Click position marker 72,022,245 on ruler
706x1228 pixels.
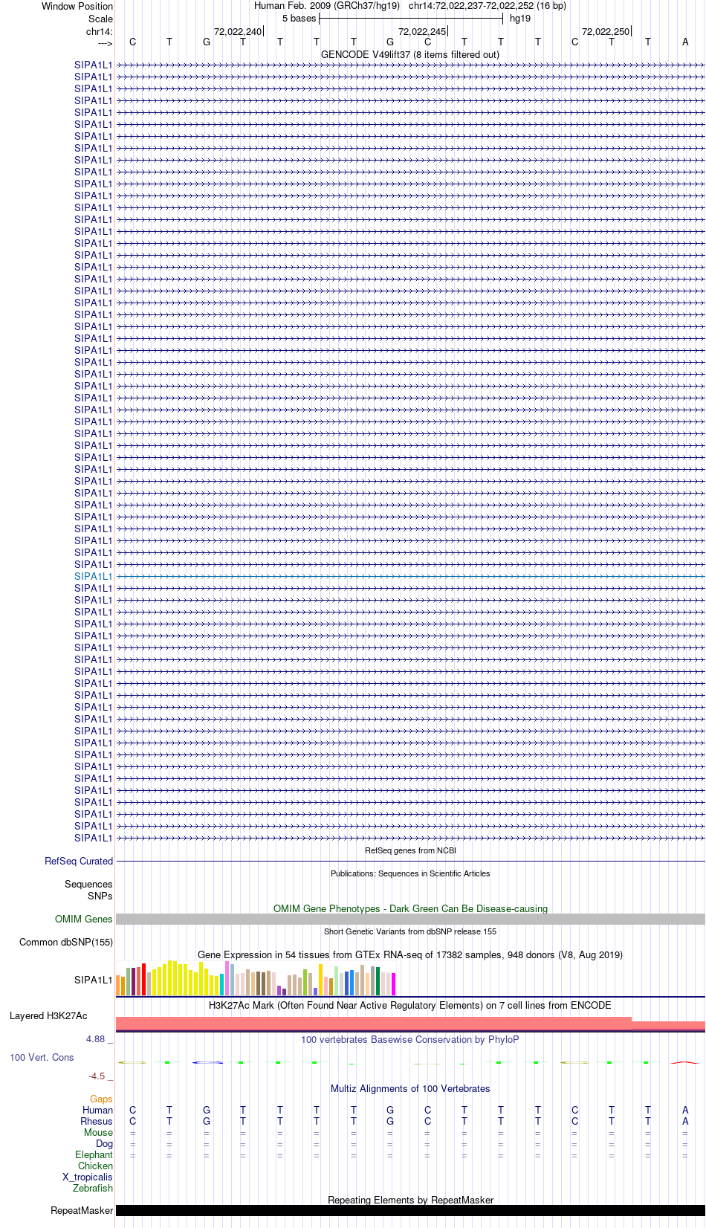pos(422,32)
